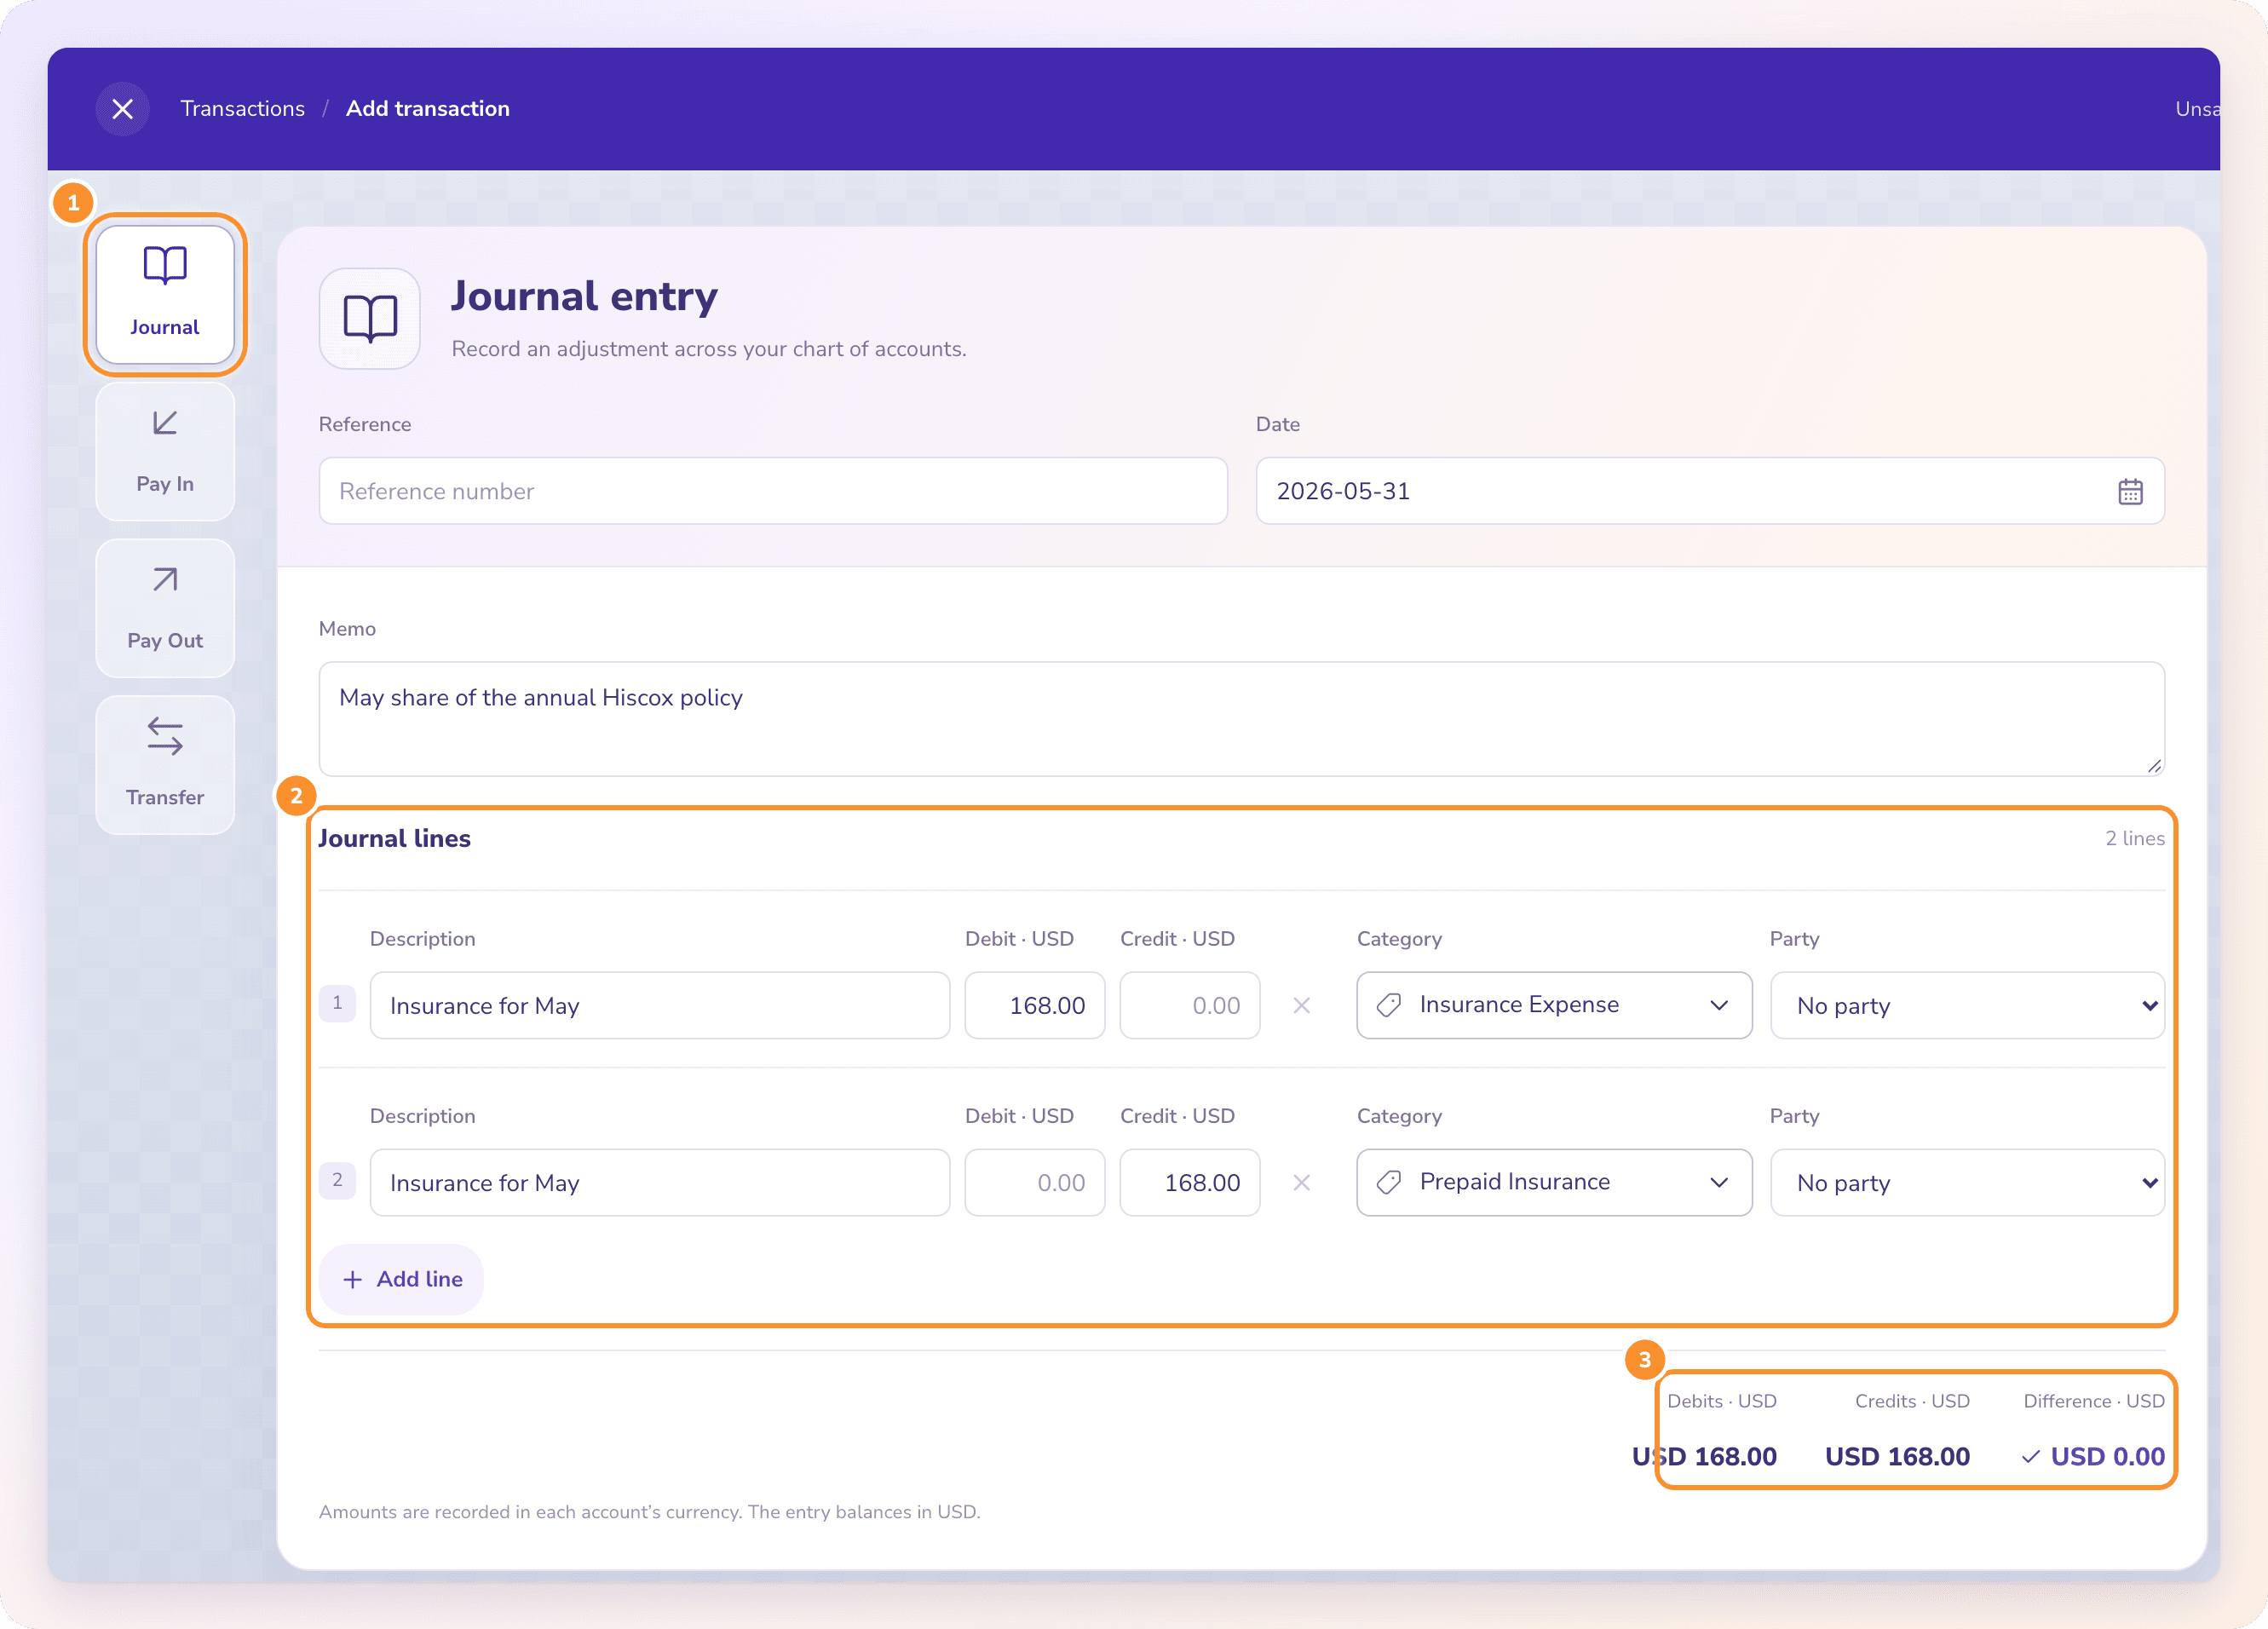
Task: Click the Reference number field
Action: point(773,491)
